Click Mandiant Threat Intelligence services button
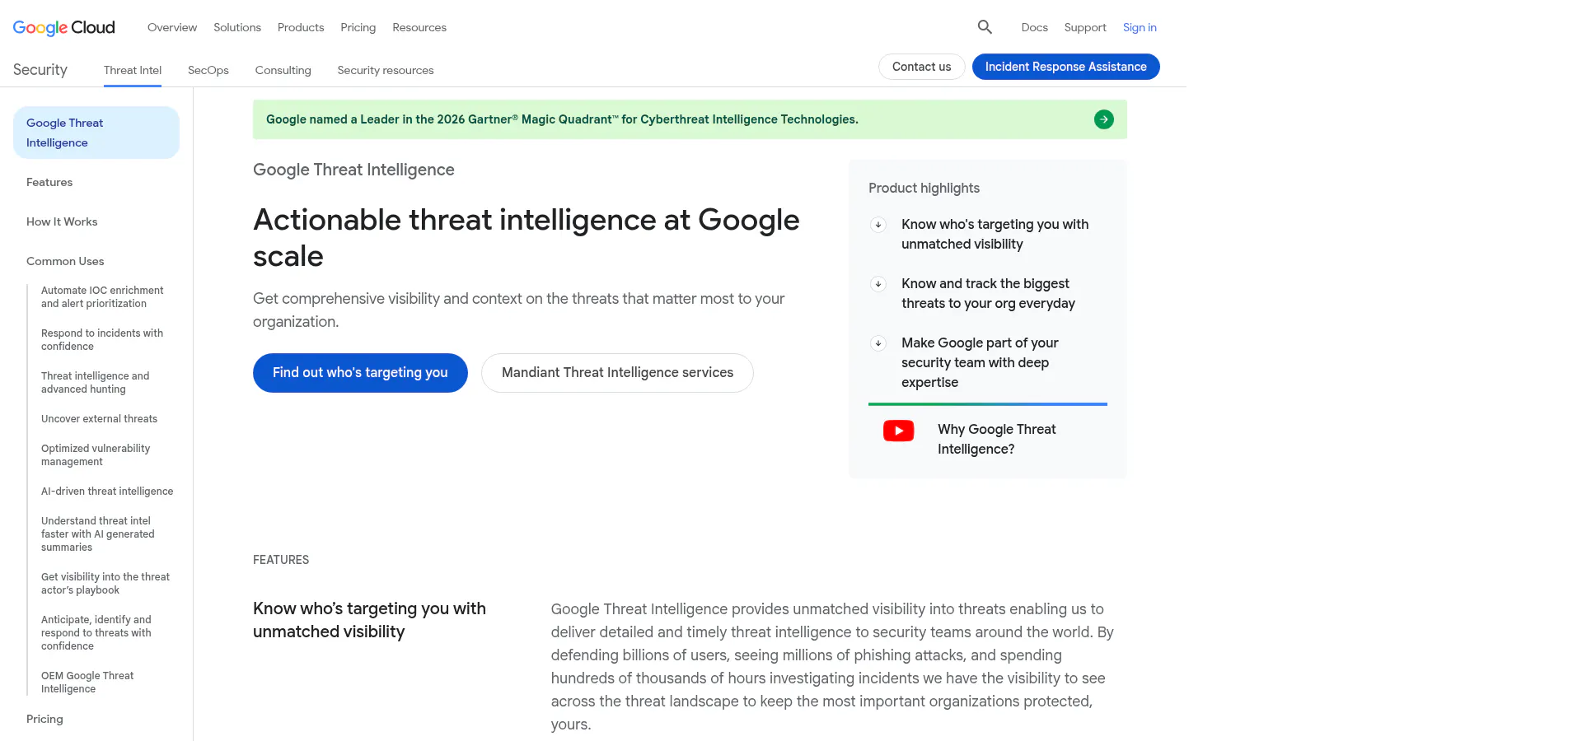1582x741 pixels. [617, 373]
